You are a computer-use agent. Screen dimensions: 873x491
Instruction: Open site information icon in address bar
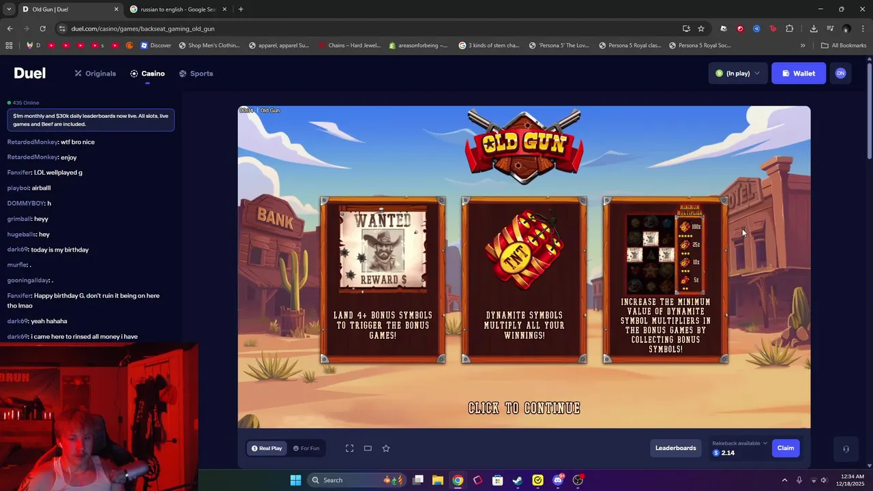pyautogui.click(x=62, y=29)
